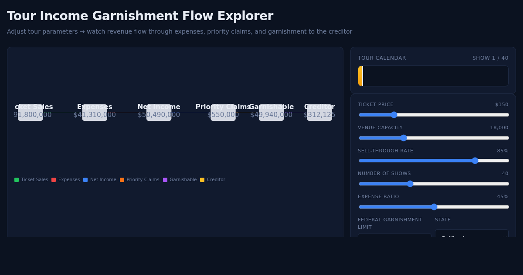523x275 pixels.
Task: Click the Sell-Through Rate slider handle
Action: [475, 161]
